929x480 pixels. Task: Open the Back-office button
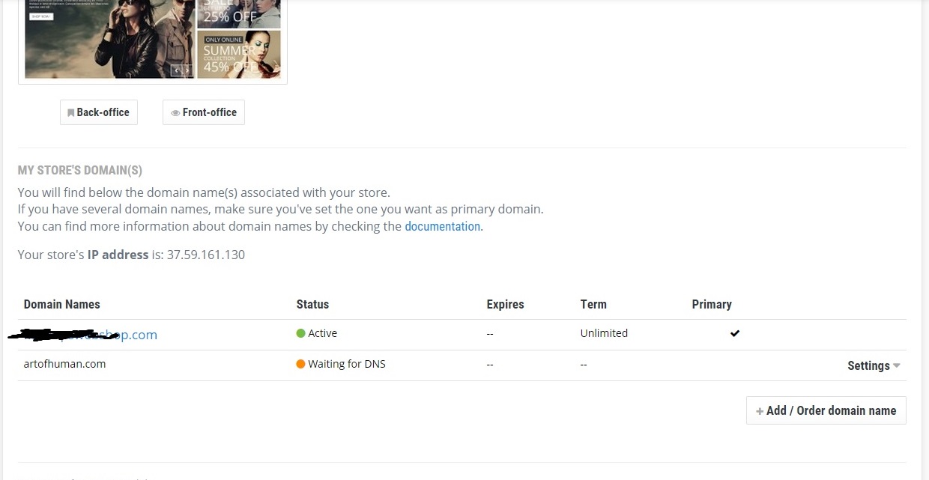point(99,112)
